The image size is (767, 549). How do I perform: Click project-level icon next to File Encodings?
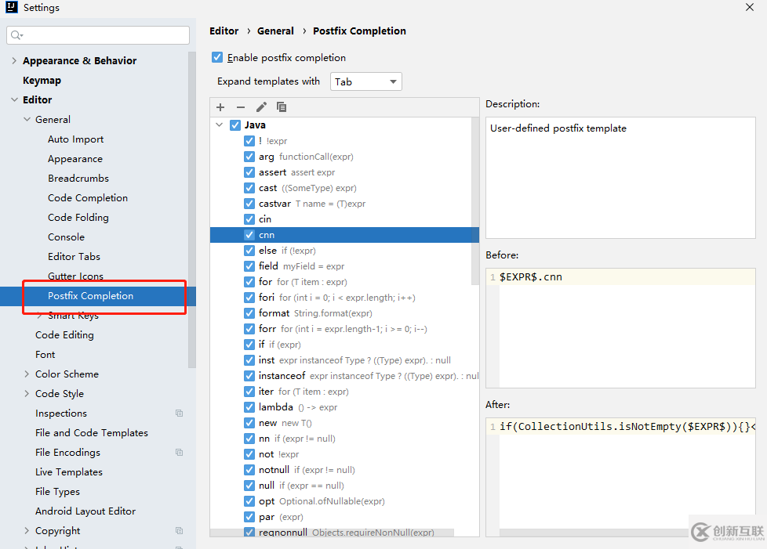pyautogui.click(x=179, y=453)
